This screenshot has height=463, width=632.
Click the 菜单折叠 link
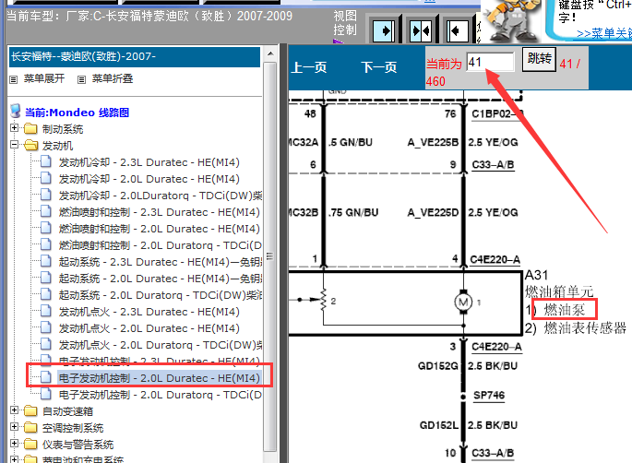(x=113, y=78)
